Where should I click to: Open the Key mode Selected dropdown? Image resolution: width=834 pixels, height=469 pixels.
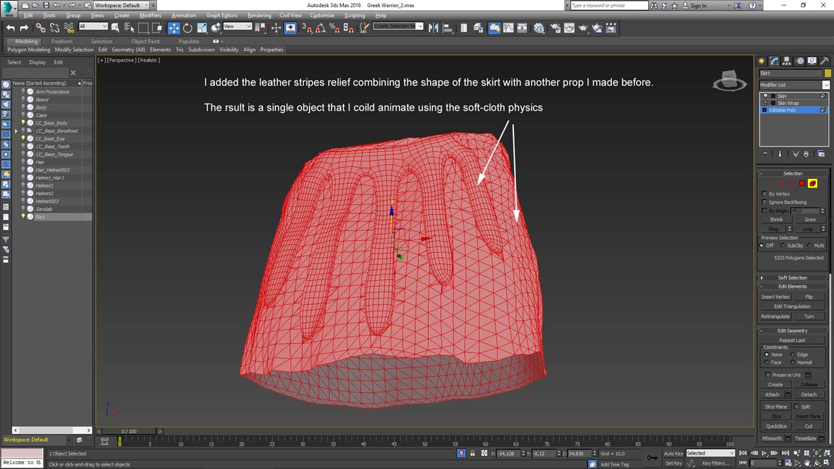coord(710,453)
